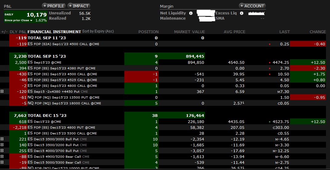Screen dimensions: 330x170
Task: Click the 58,382 market value cell
Action: point(196,127)
